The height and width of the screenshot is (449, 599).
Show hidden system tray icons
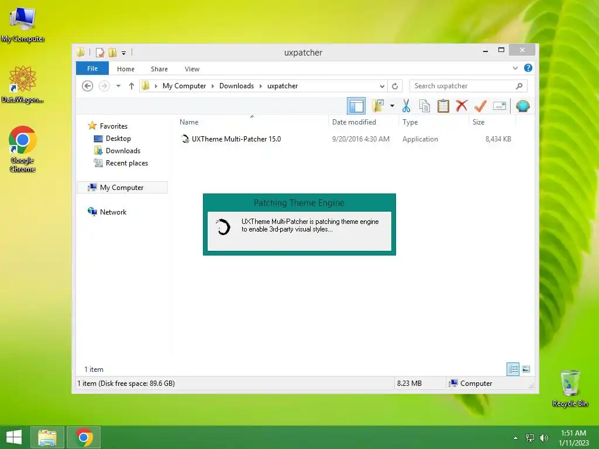coord(515,438)
